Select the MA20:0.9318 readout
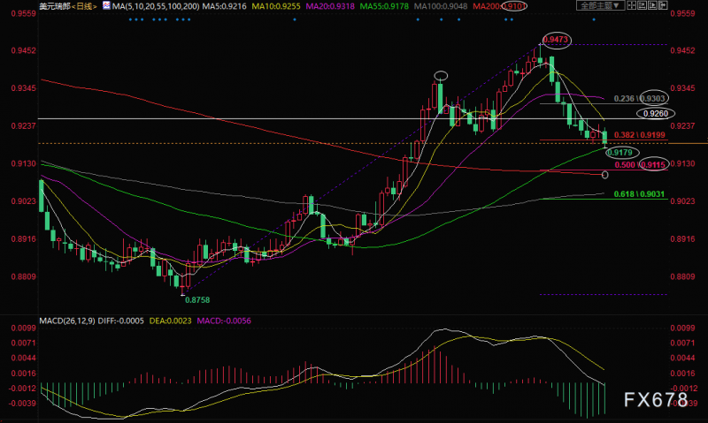Screen dimensions: 708x423 pos(330,6)
